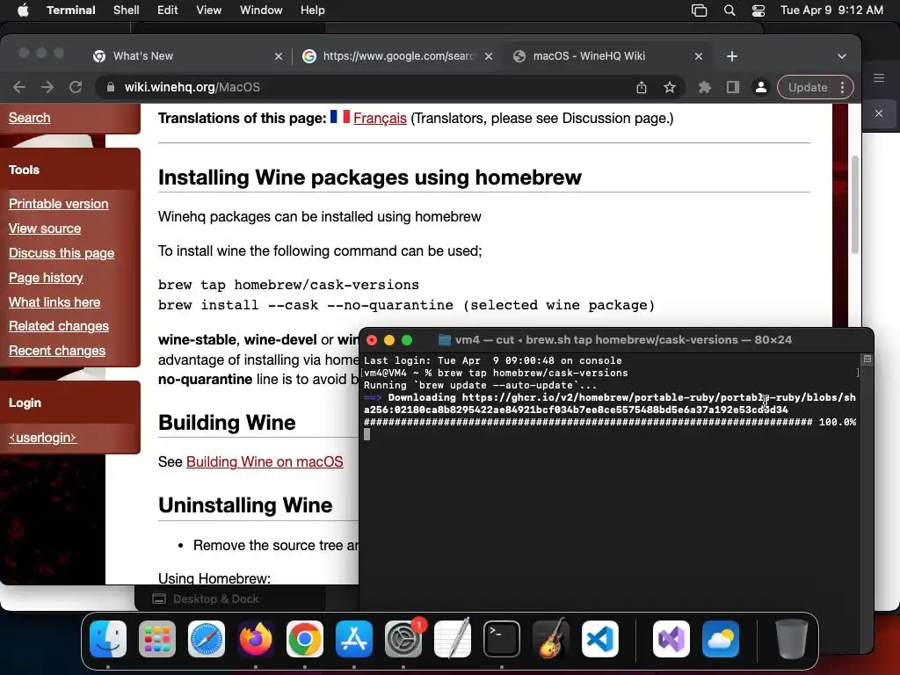Open the Edit menu
900x675 pixels.
pos(168,11)
